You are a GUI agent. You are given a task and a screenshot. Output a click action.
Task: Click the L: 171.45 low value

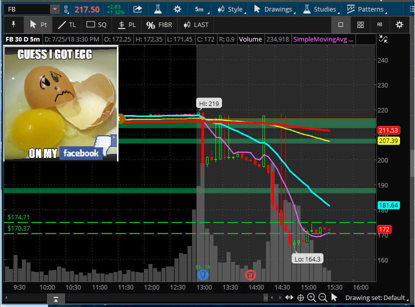tap(179, 39)
